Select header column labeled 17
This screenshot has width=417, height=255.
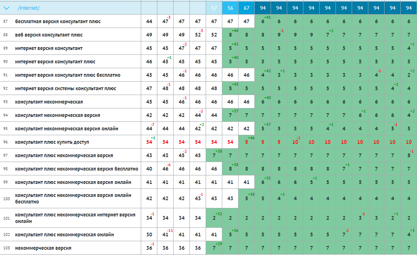pos(214,8)
